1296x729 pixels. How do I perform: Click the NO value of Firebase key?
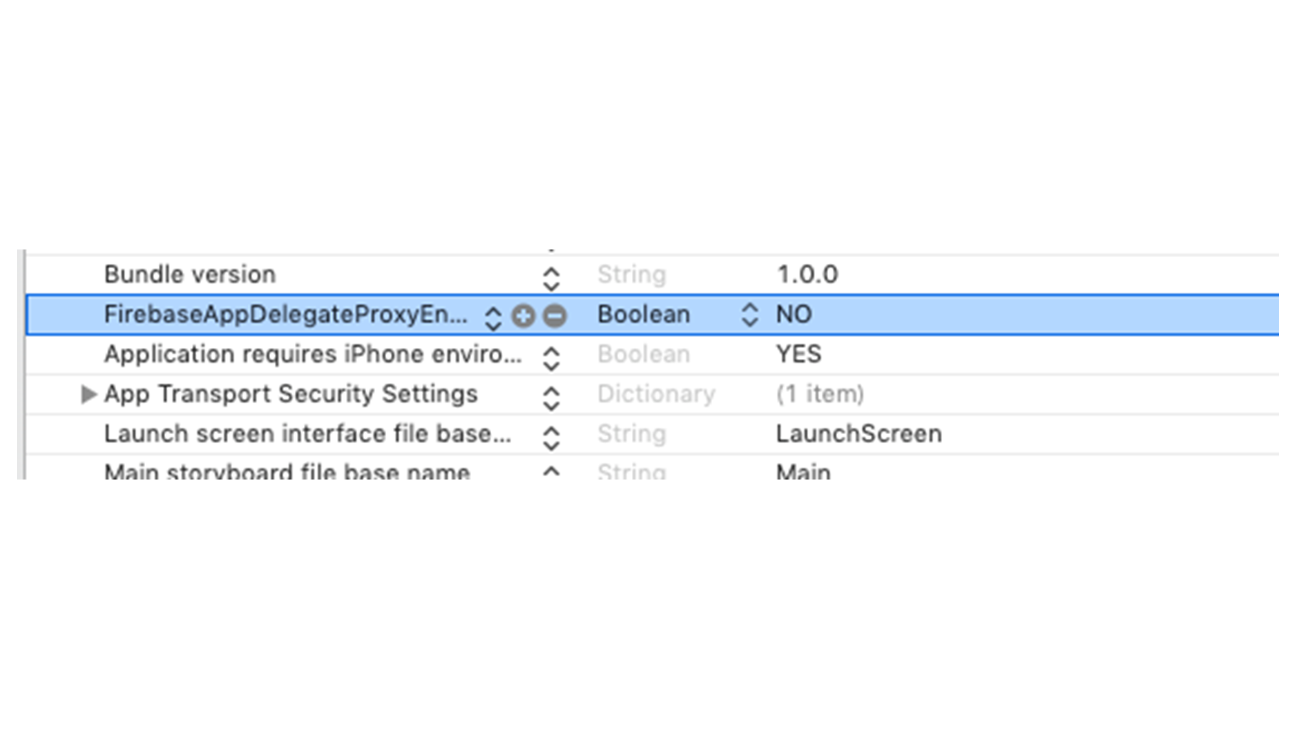pyautogui.click(x=794, y=314)
